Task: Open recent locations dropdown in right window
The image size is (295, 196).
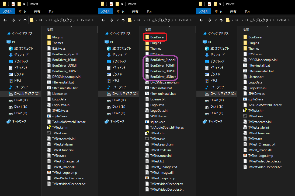Action: (216, 20)
